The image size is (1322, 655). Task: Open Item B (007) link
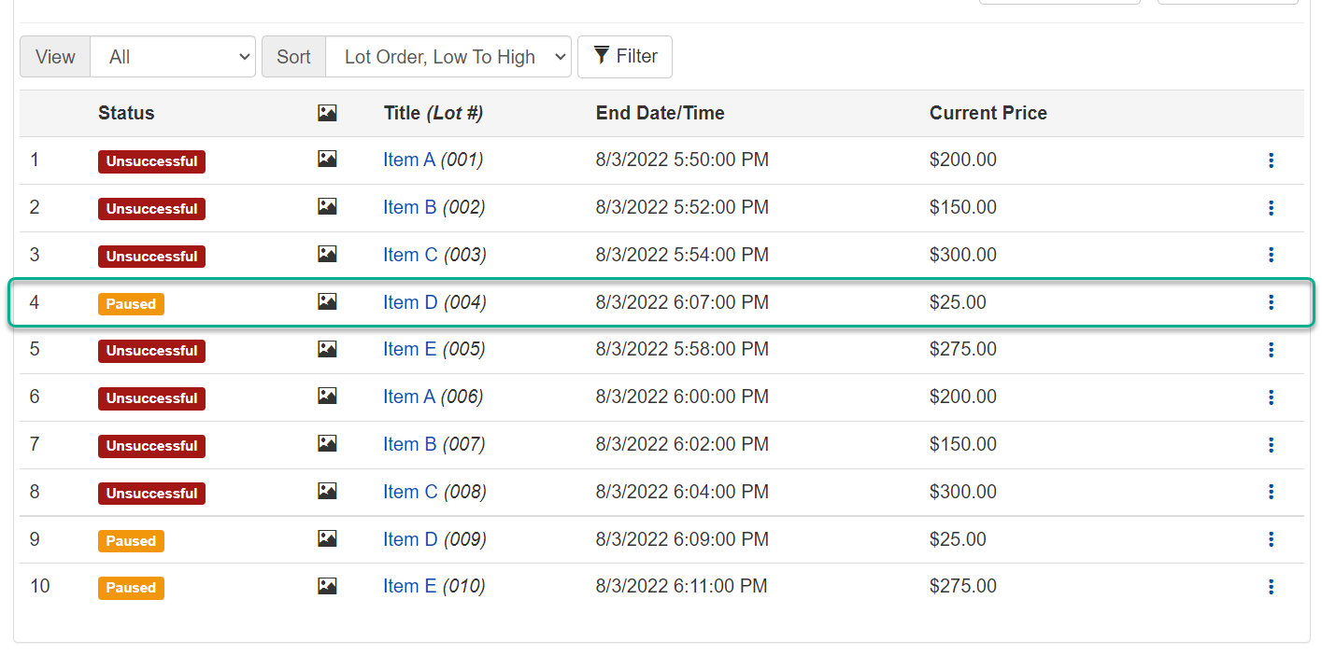[409, 444]
